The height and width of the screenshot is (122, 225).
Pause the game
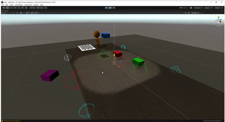[x=110, y=8]
